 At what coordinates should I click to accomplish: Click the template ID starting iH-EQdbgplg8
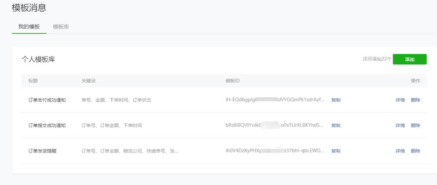pyautogui.click(x=275, y=100)
